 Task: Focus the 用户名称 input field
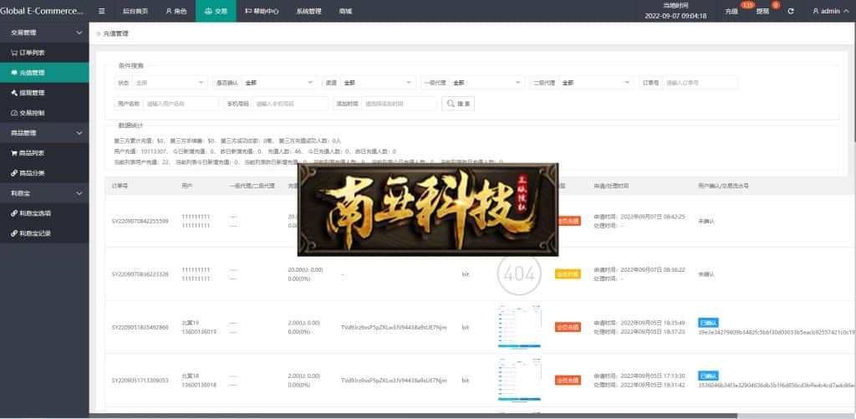point(181,103)
